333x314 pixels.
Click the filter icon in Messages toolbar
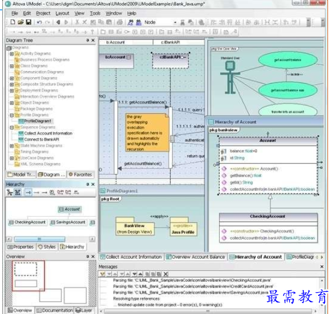(102, 274)
